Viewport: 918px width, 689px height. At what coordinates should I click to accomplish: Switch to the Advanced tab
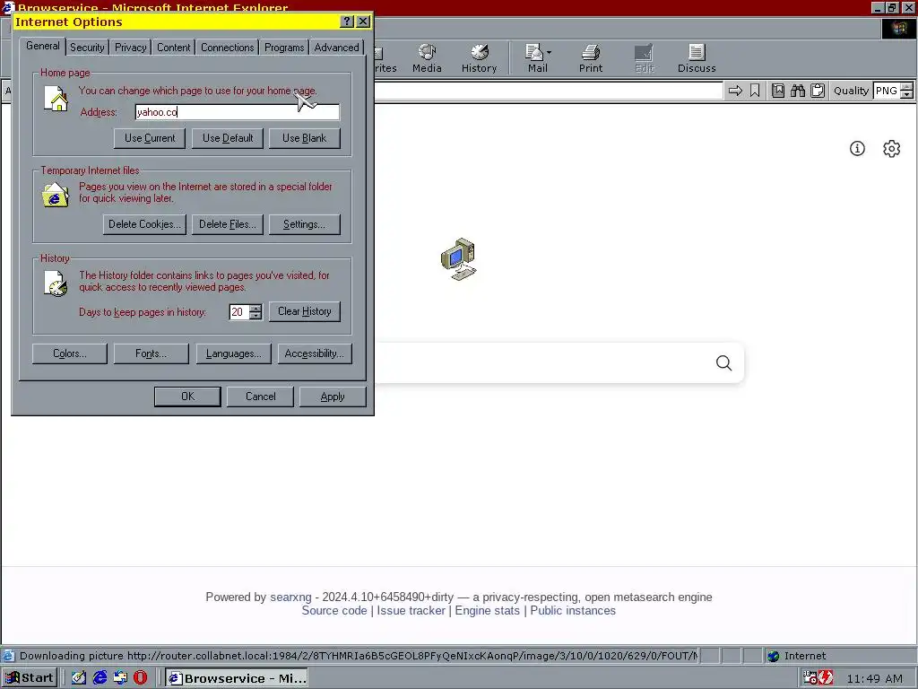pos(337,48)
